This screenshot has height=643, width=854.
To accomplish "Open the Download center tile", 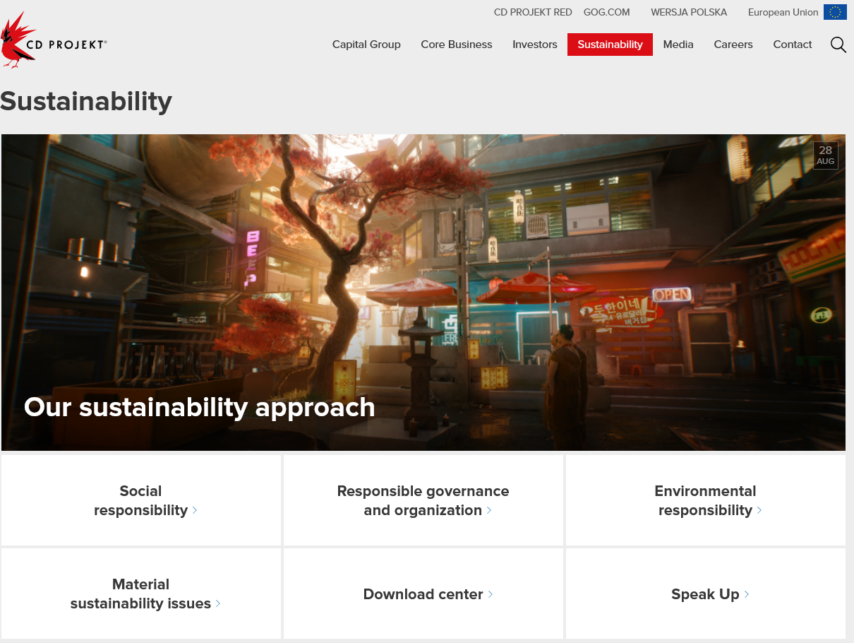I will point(423,594).
